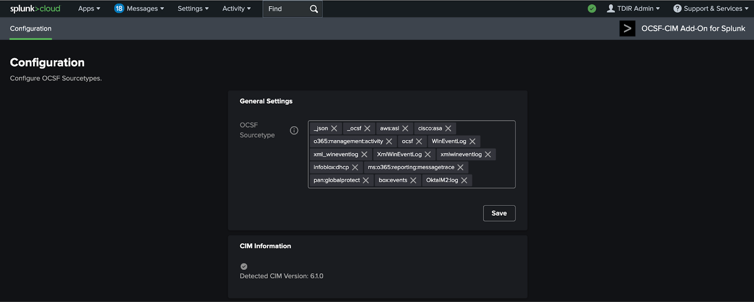Remove the WinEventLog sourcetype tag
Image resolution: width=754 pixels, height=302 pixels.
click(472, 141)
